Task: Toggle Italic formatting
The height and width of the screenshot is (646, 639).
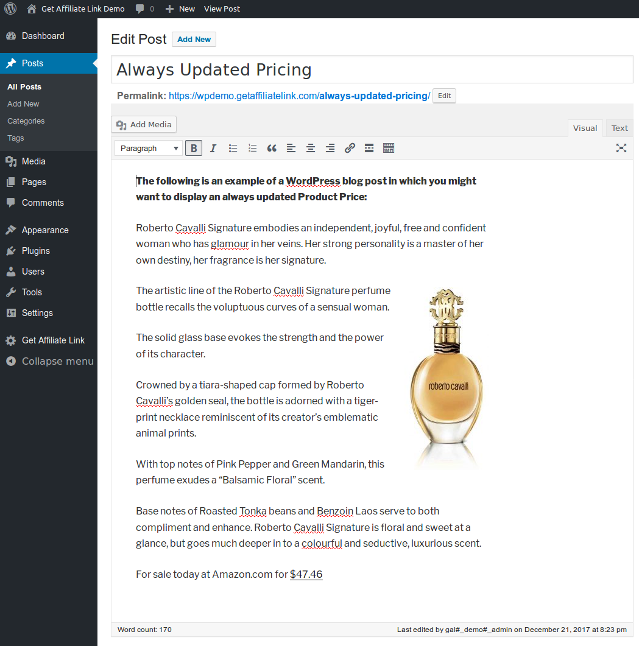Action: pyautogui.click(x=213, y=149)
